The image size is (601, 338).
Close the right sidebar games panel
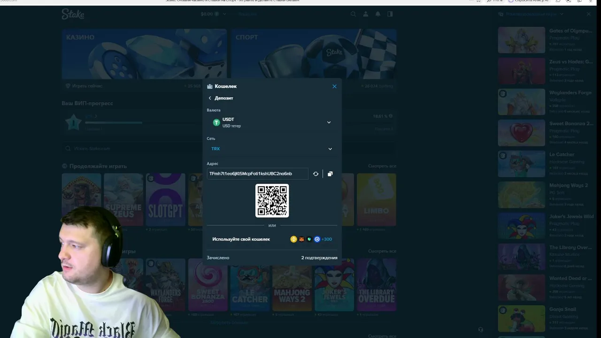pos(589,14)
